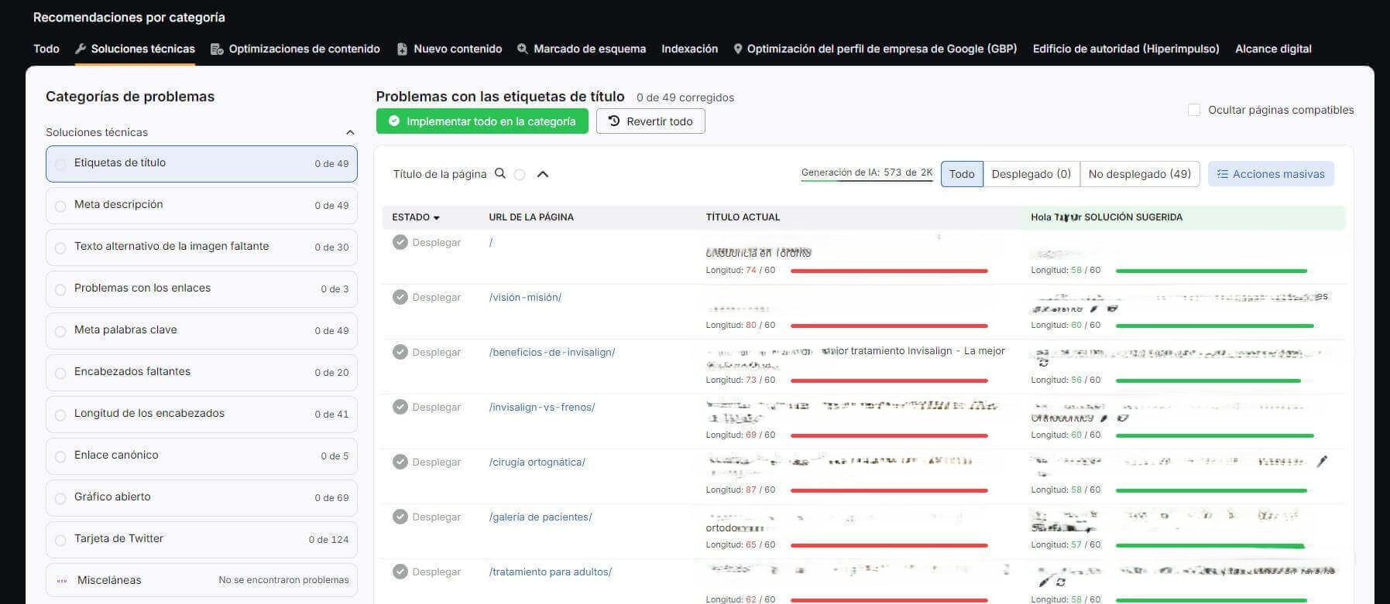Collapse the Título de la página chevron
The image size is (1390, 604).
click(543, 174)
